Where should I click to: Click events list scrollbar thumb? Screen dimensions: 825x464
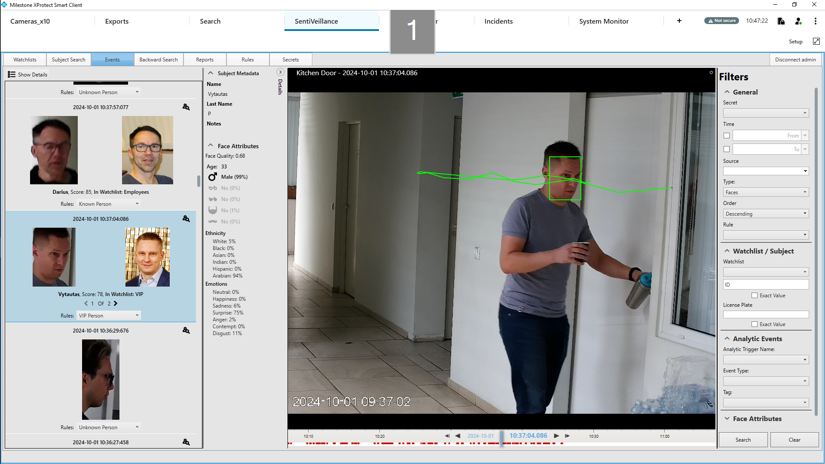tap(199, 181)
